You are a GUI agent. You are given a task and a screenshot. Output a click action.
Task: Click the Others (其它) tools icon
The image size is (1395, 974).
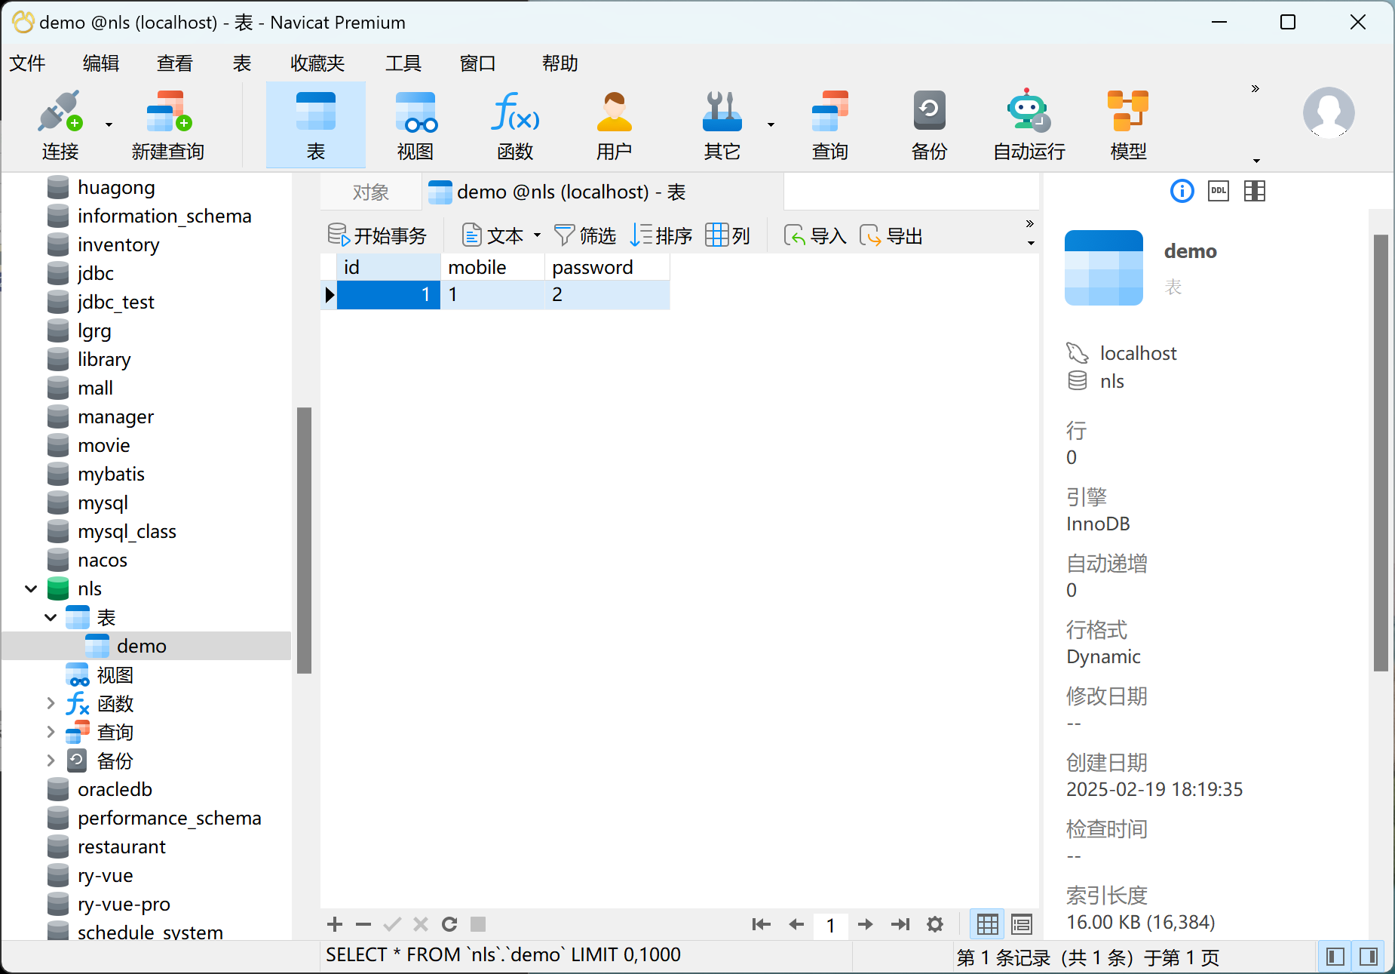coord(722,112)
